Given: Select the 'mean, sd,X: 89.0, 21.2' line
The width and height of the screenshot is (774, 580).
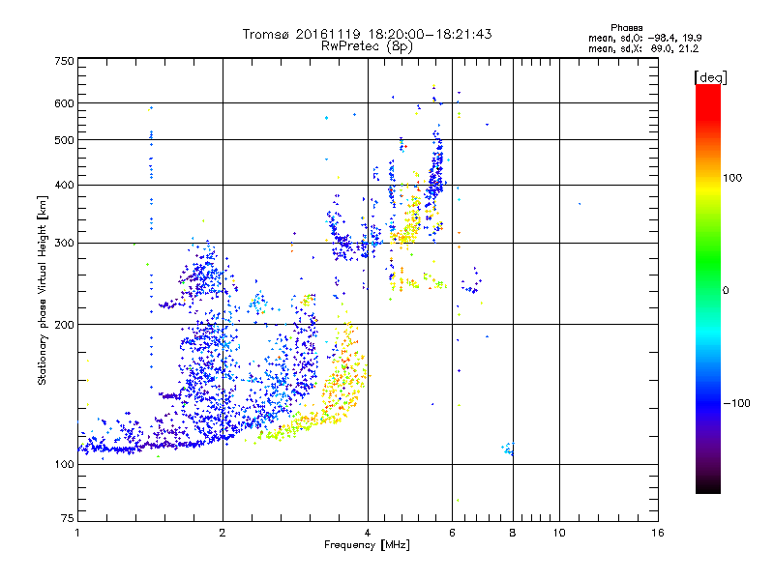Looking at the screenshot, I should 643,48.
